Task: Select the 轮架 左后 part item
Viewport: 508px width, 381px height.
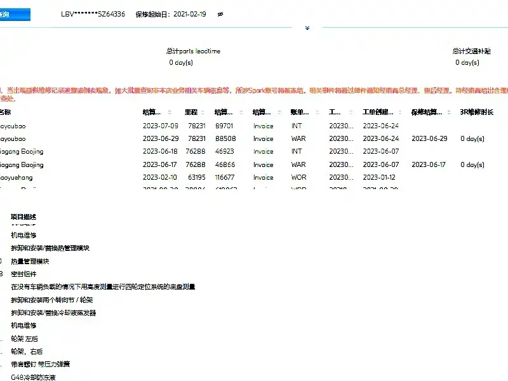Action: point(24,338)
